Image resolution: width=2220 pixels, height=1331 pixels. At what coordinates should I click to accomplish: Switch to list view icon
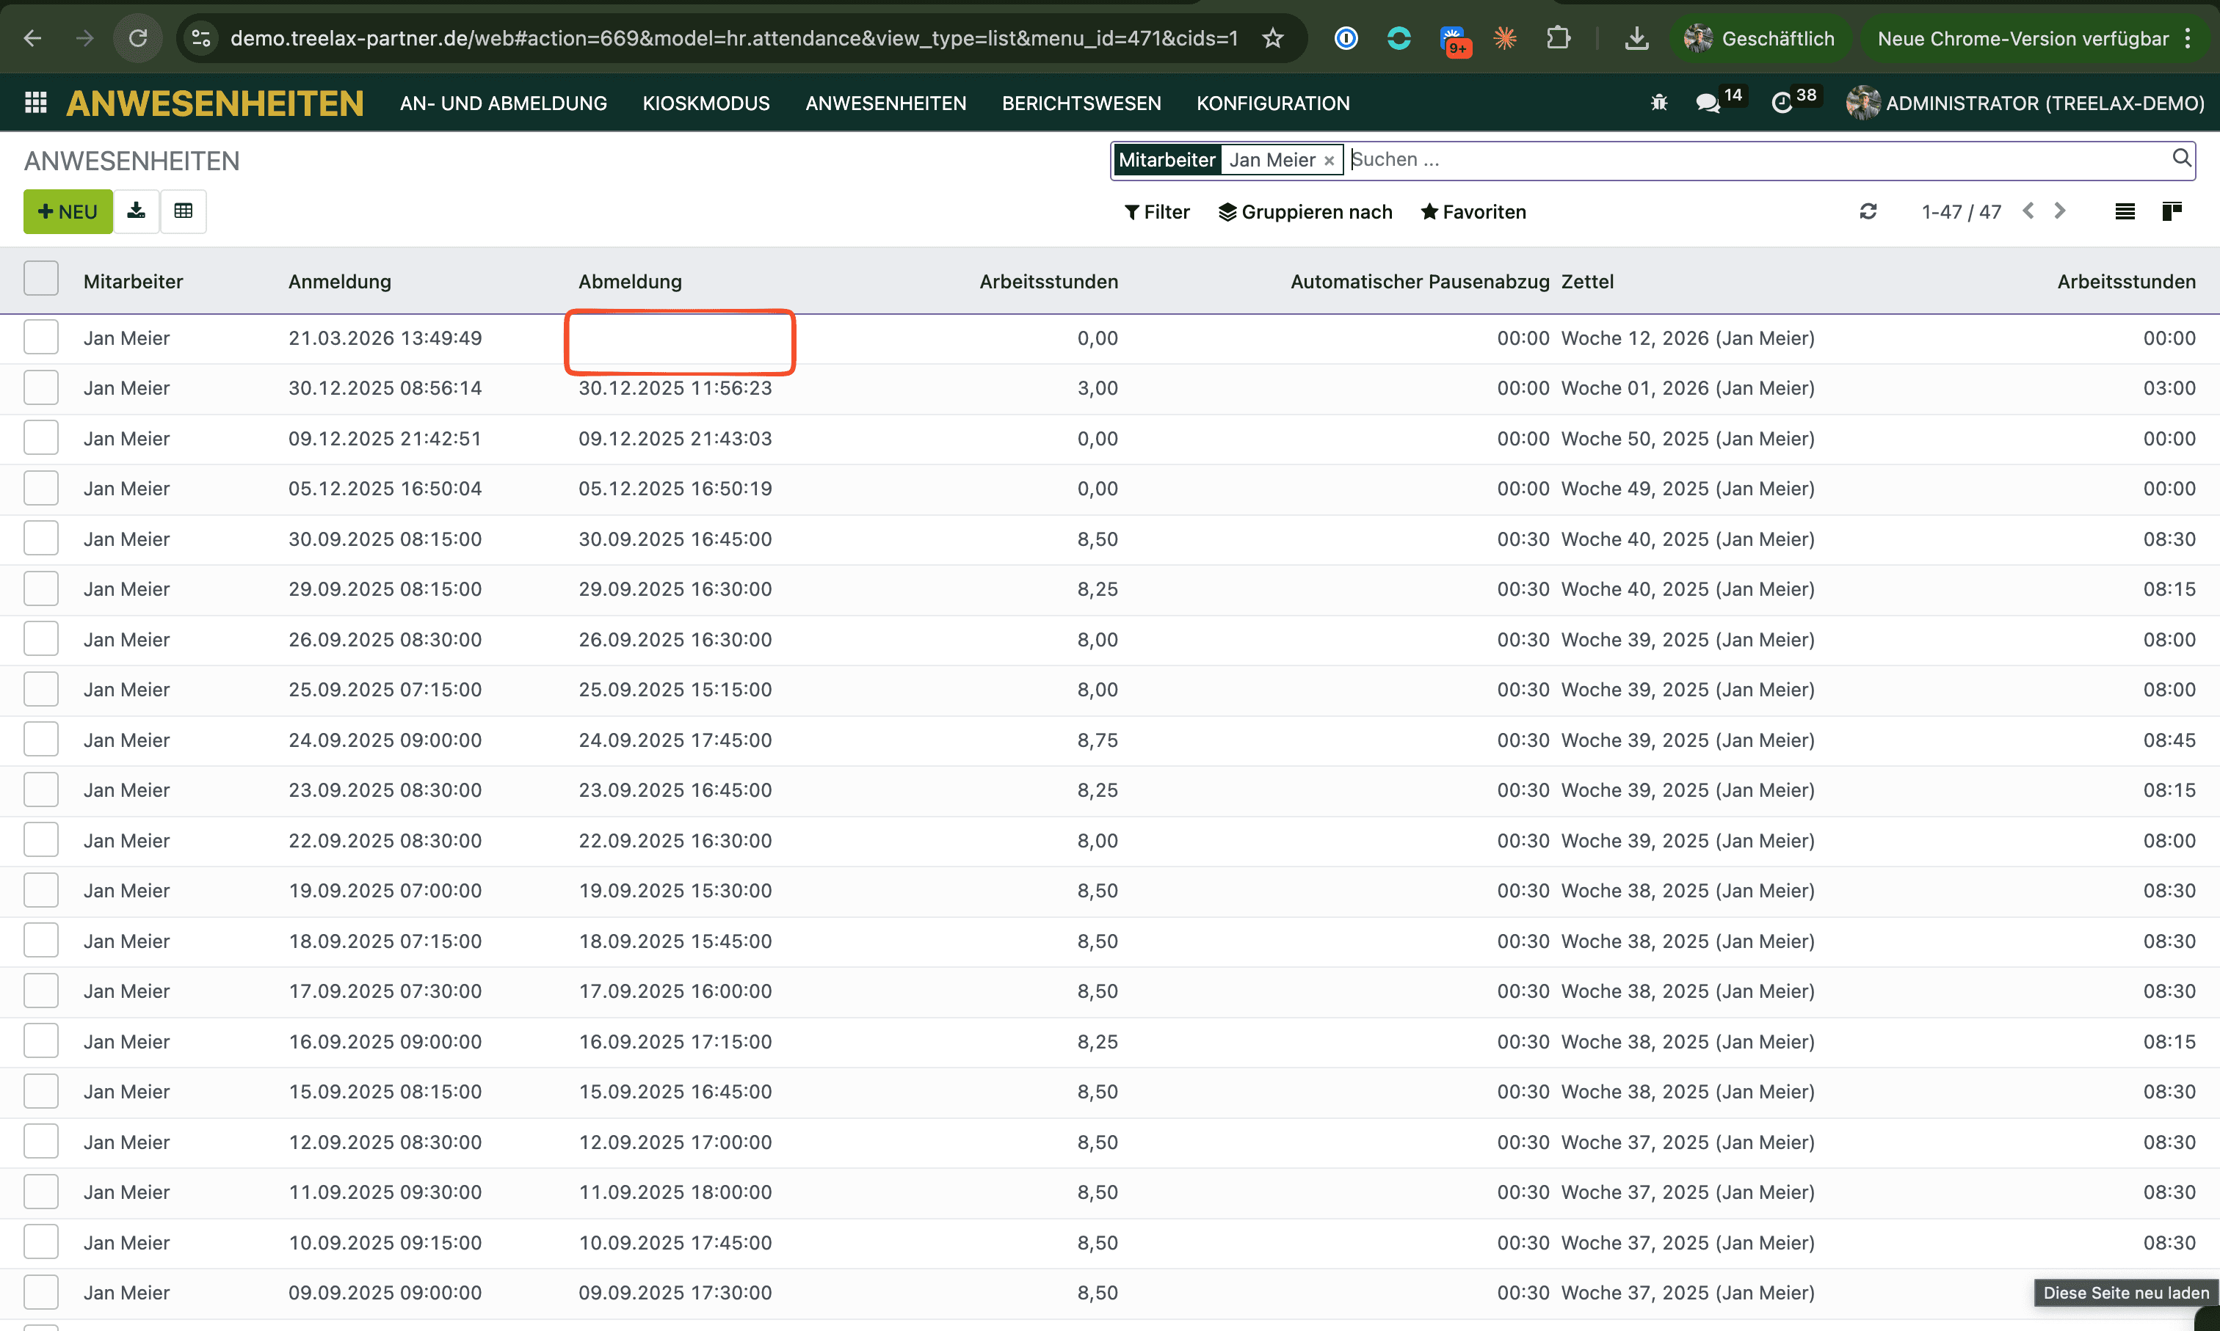point(2125,211)
